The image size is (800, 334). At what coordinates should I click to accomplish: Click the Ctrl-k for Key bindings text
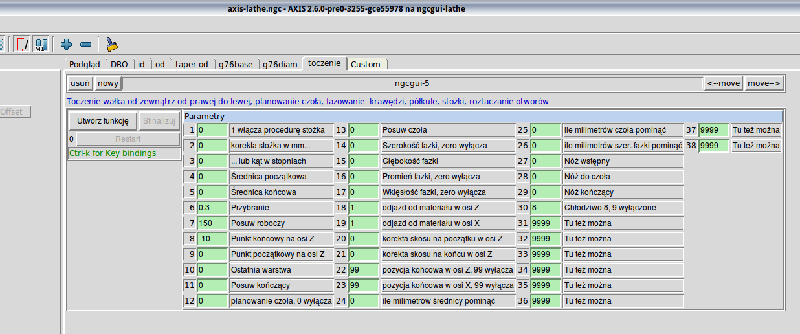pyautogui.click(x=112, y=153)
